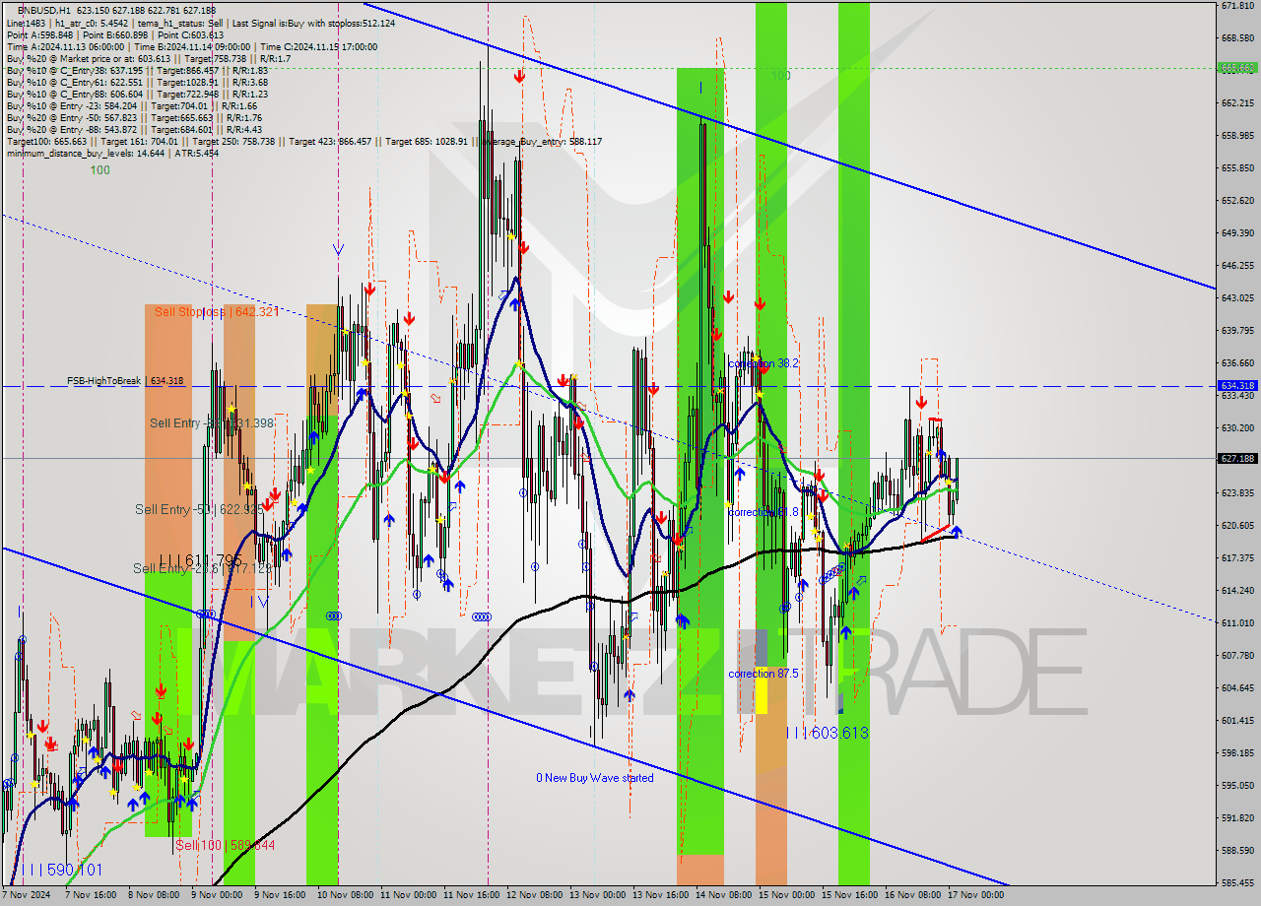Select the 'Sell Entry -88' level label
The height and width of the screenshot is (906, 1261).
[x=212, y=422]
